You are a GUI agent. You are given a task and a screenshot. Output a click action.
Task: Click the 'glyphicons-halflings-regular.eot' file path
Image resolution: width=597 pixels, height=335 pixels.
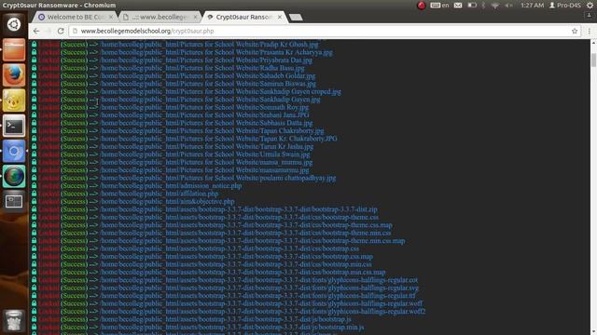coord(259,280)
